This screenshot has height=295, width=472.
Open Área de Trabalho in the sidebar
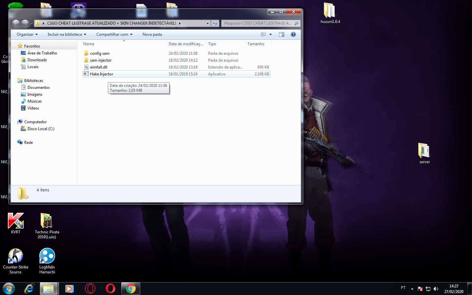(42, 53)
